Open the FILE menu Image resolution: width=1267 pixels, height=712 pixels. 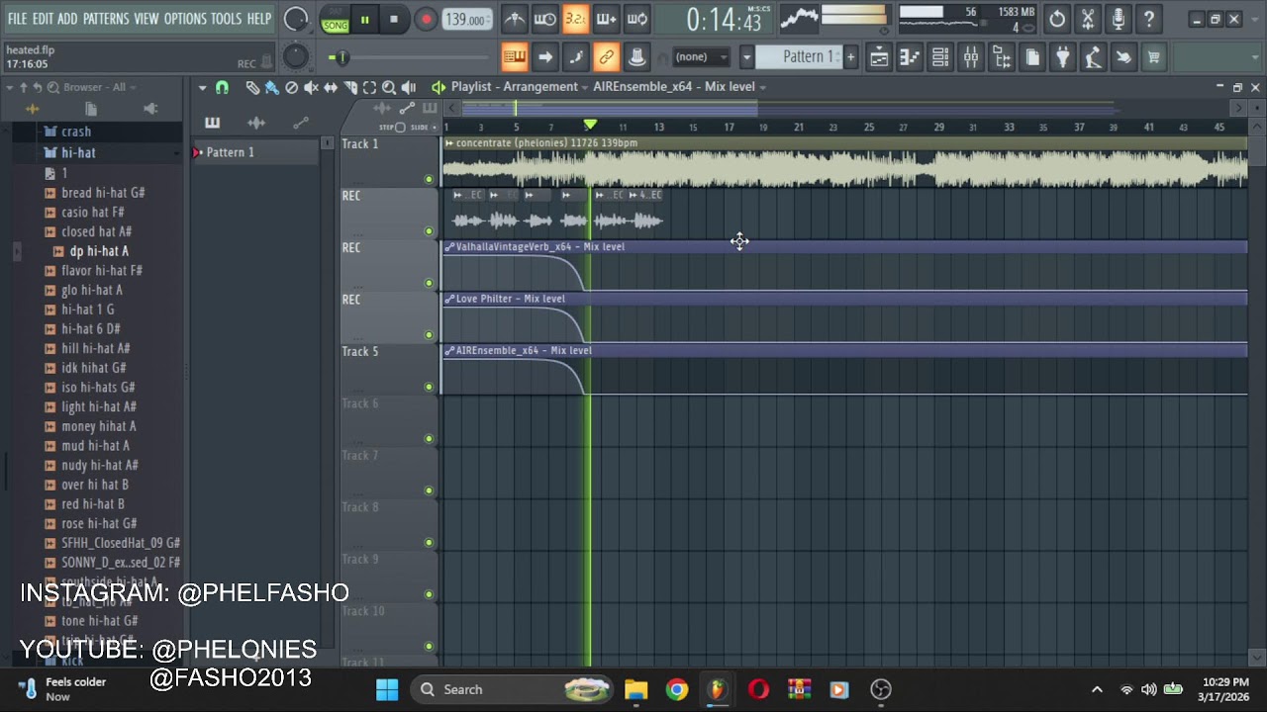click(x=17, y=19)
